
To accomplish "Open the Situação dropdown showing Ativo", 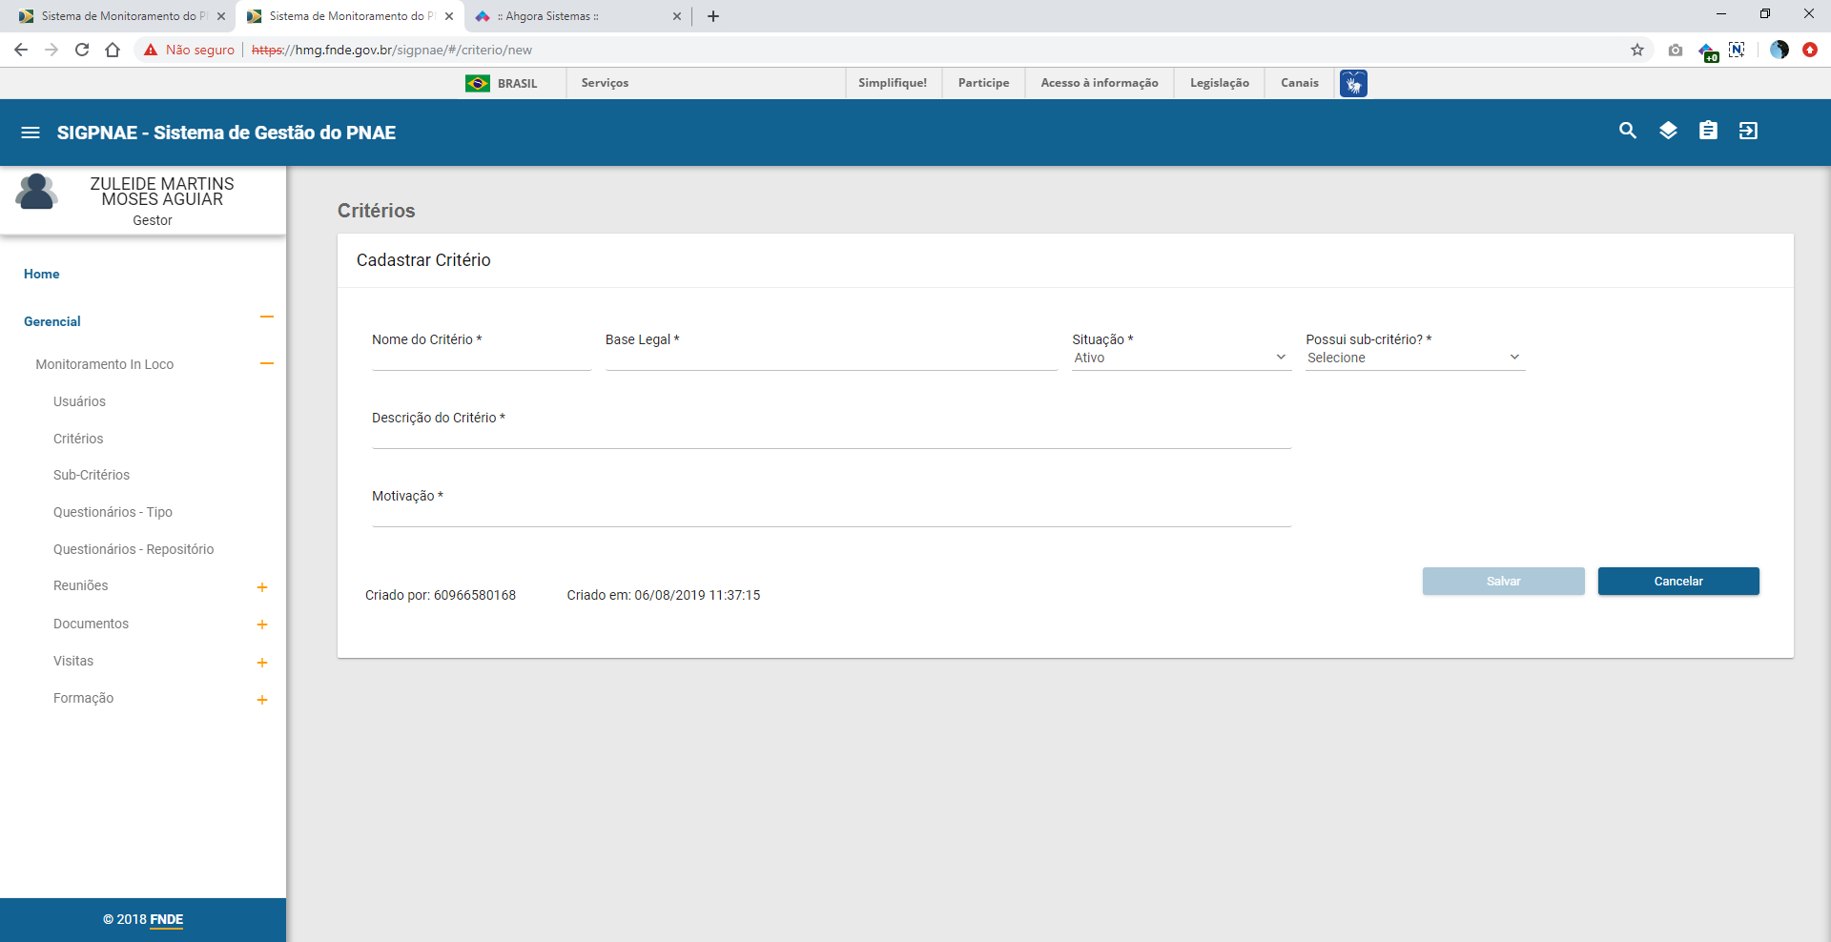I will click(x=1180, y=358).
